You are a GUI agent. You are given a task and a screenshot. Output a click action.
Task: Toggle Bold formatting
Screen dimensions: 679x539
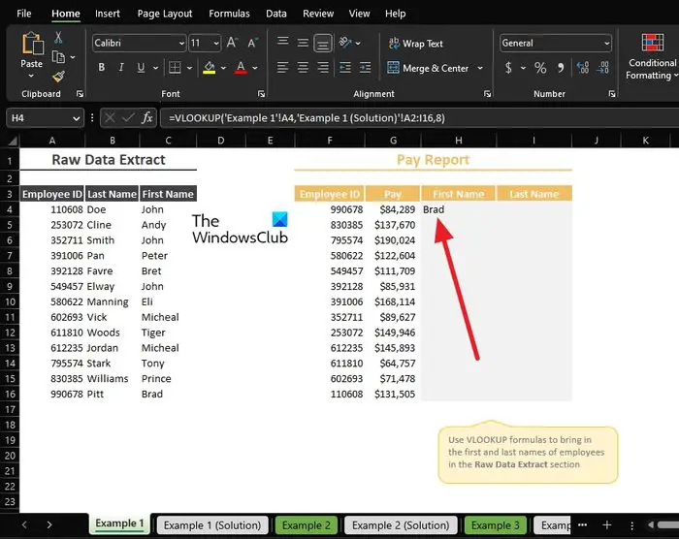click(x=101, y=68)
